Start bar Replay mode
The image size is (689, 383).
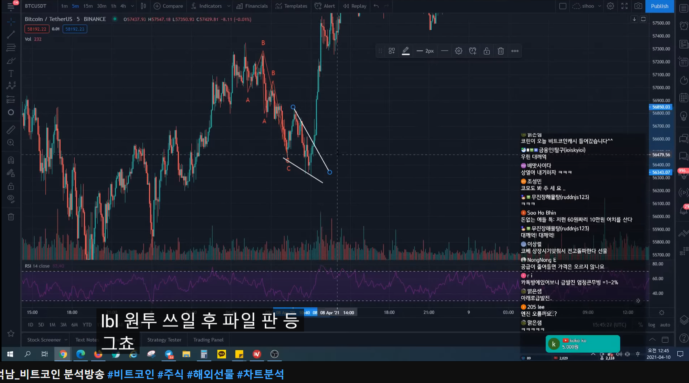tap(355, 6)
